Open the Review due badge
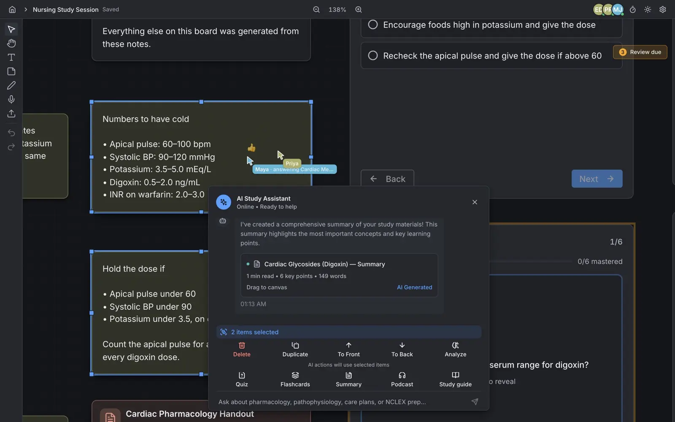The height and width of the screenshot is (422, 675). coord(640,52)
